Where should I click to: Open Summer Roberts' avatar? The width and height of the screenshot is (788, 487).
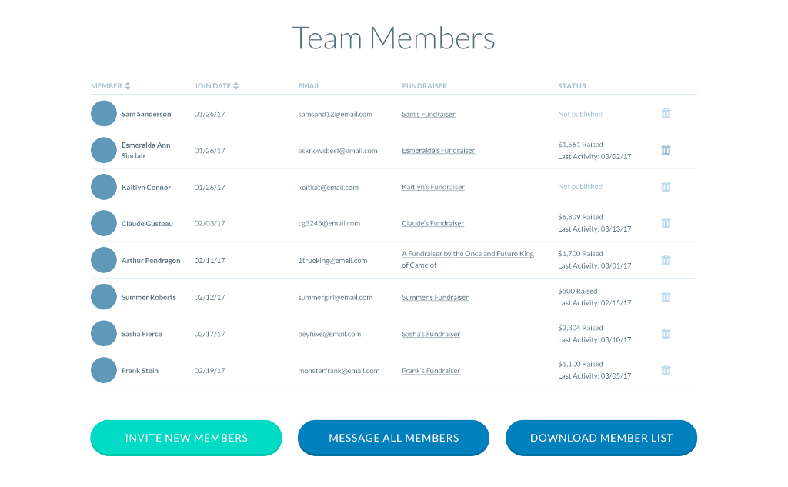coord(104,296)
